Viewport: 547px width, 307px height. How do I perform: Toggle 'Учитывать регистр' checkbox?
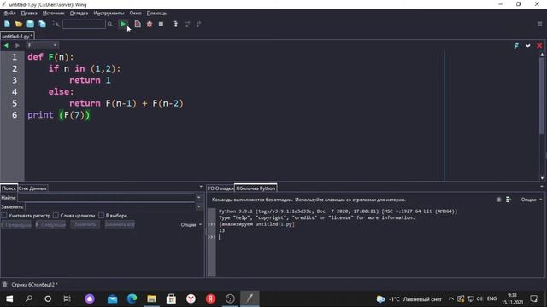pos(4,216)
